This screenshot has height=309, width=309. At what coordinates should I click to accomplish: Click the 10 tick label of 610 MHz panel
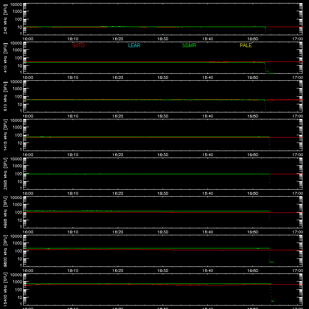coord(20,104)
